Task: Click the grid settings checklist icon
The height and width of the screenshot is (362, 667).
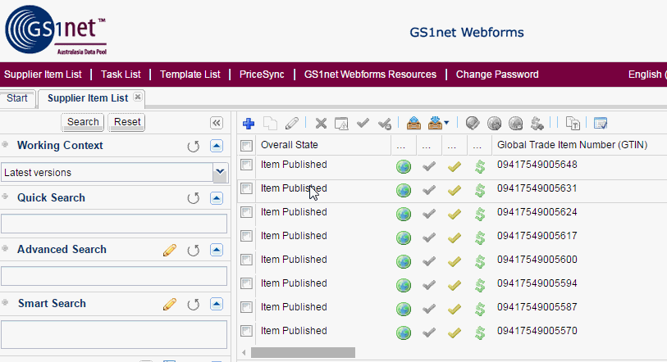Action: (601, 124)
